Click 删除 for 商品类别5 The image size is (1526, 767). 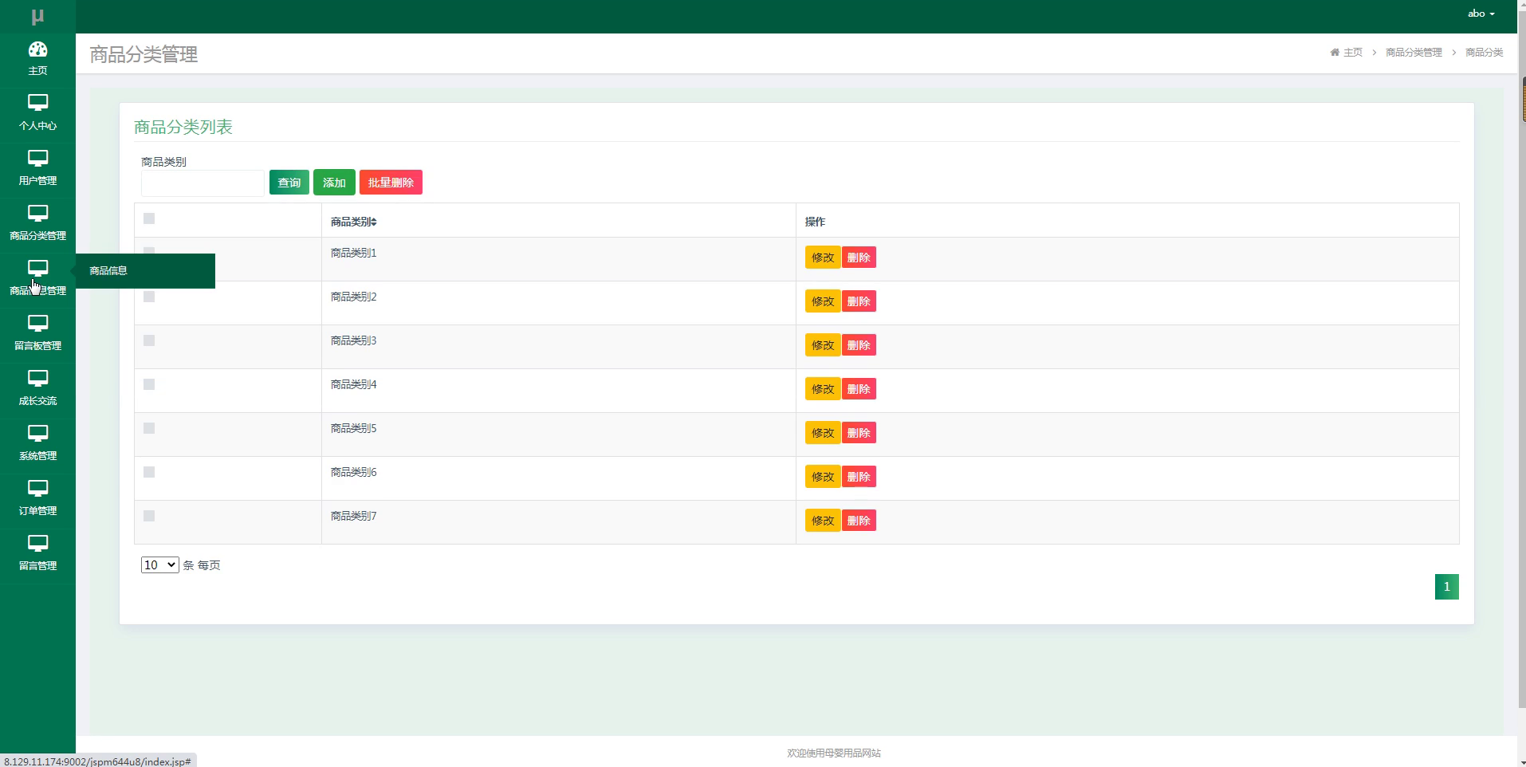(859, 433)
